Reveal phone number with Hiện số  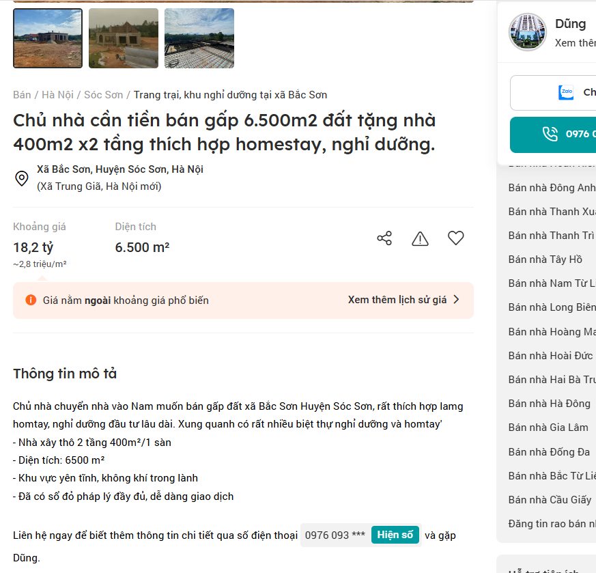(x=395, y=535)
